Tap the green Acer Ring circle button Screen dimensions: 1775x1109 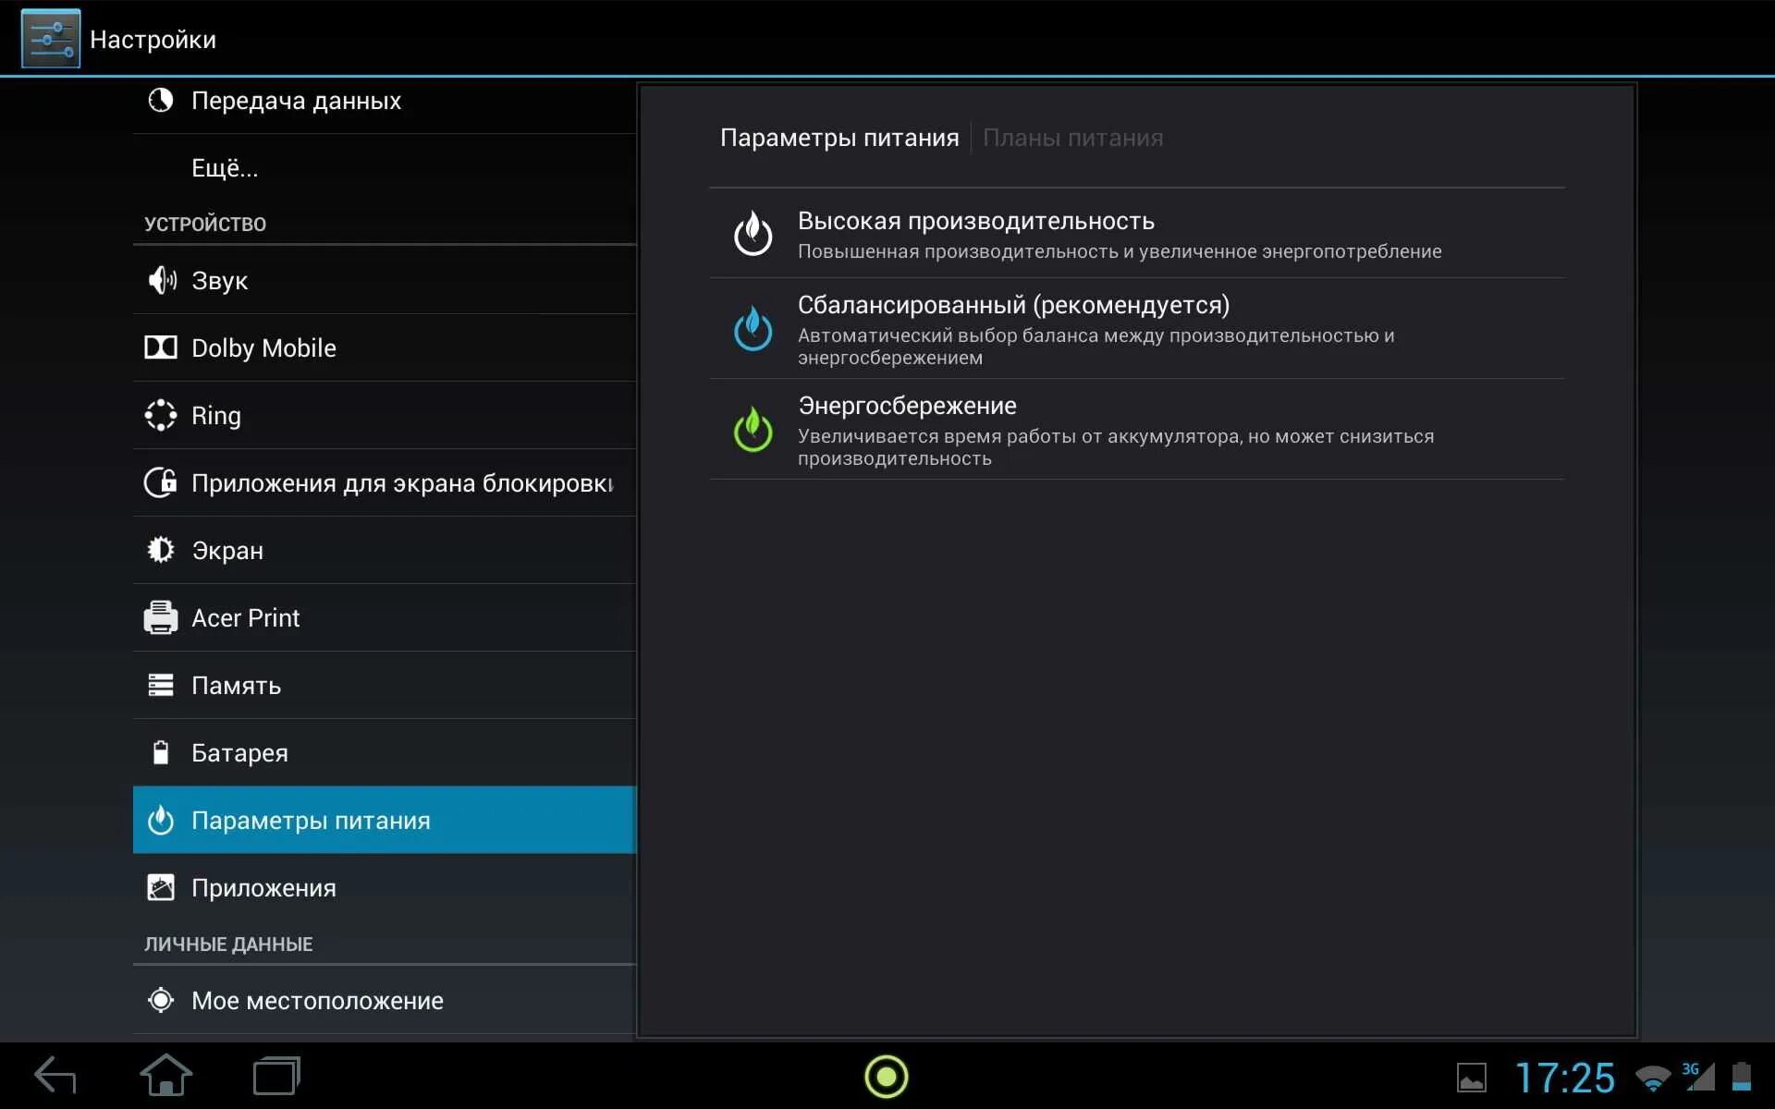coord(886,1077)
